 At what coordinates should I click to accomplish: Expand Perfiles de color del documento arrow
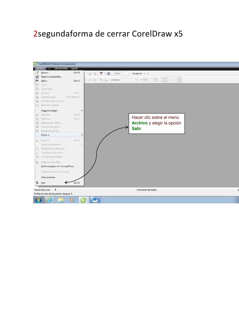pyautogui.click(x=72, y=194)
